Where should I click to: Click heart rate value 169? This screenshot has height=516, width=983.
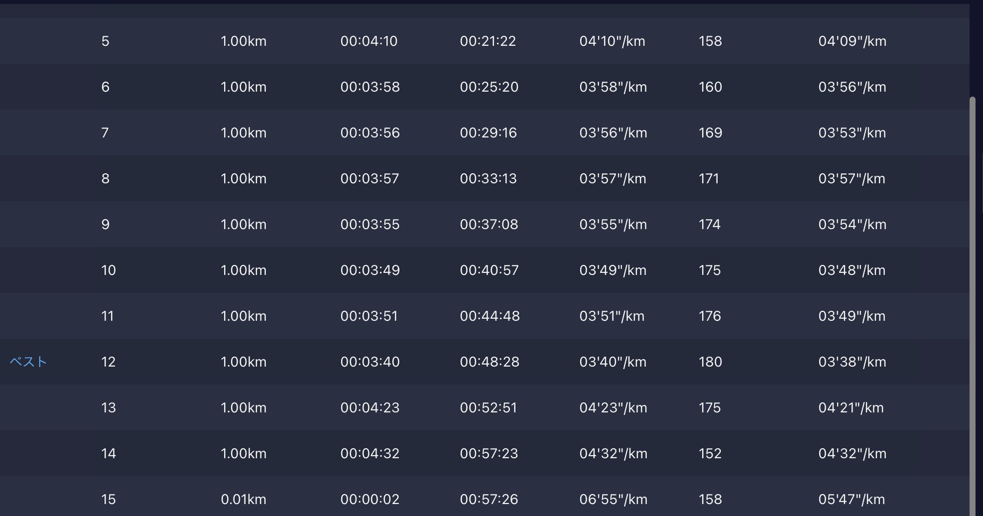click(x=710, y=132)
